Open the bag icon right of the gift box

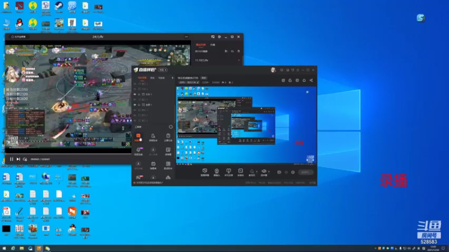290,80
